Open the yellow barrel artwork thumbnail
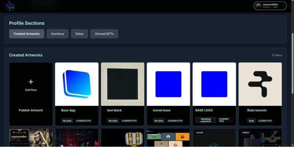Screen dimensions: 294x147 (123, 138)
